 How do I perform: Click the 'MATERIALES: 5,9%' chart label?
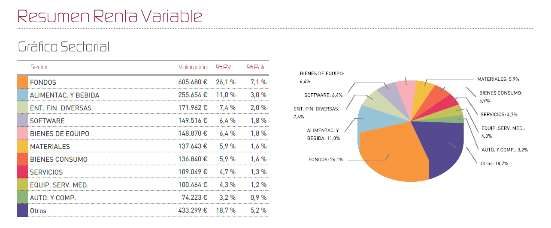point(499,79)
